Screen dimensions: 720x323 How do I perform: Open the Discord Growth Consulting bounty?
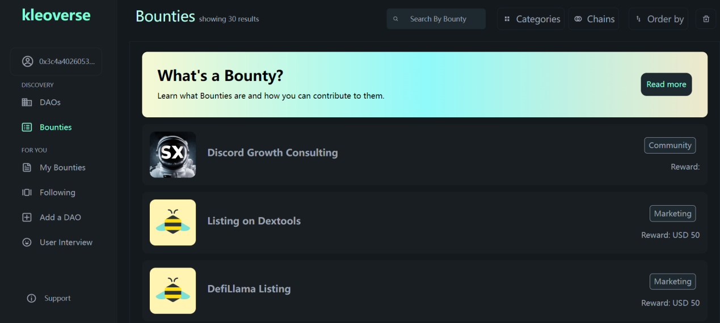point(272,153)
